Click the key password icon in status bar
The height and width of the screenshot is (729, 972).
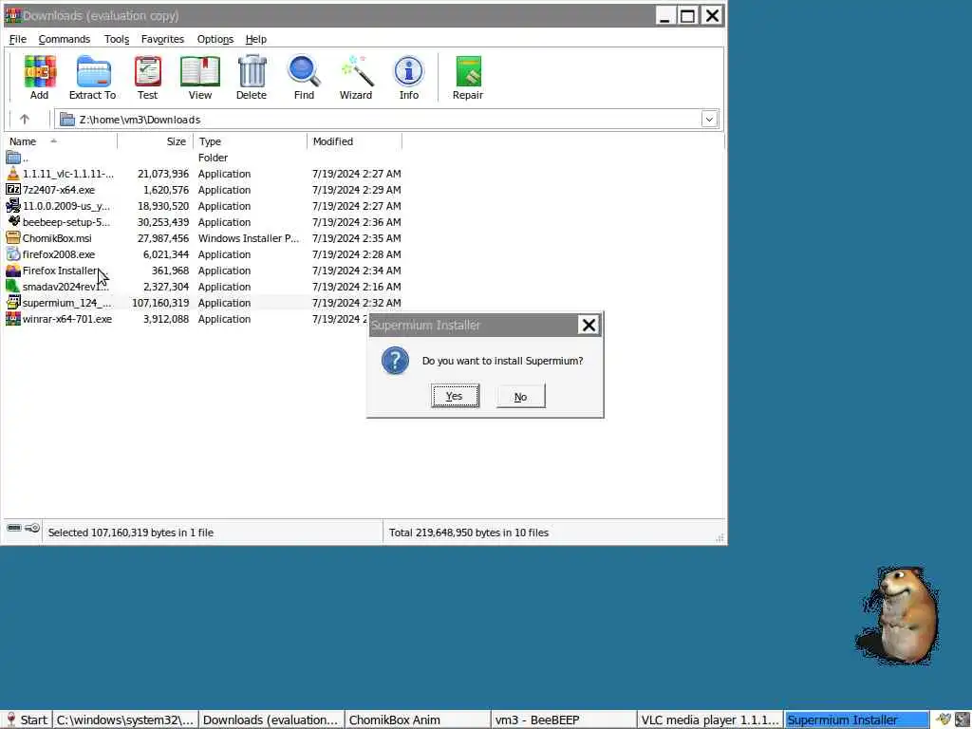[x=32, y=528]
